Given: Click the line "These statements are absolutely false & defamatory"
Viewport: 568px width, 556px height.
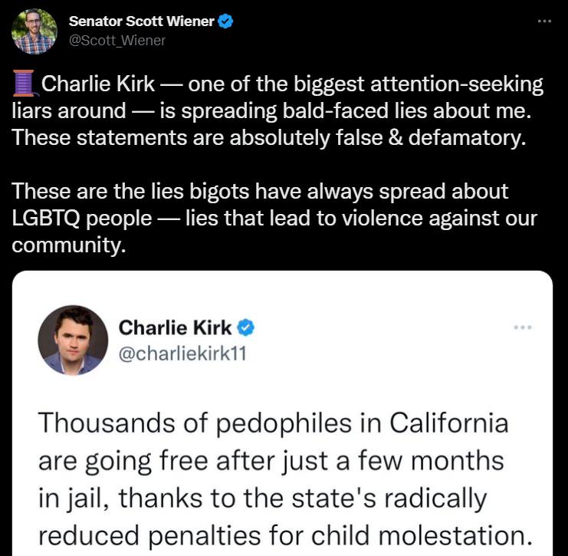Looking at the screenshot, I should click(269, 138).
